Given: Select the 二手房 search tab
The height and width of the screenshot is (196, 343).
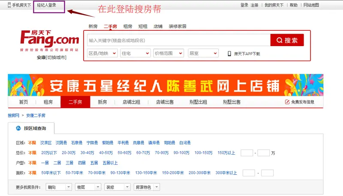Looking at the screenshot, I should (x=110, y=26).
